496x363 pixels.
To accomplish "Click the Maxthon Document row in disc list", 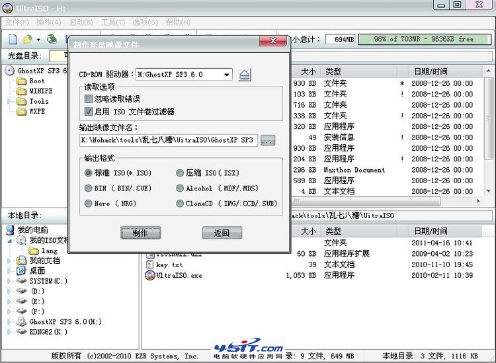I will pyautogui.click(x=386, y=170).
